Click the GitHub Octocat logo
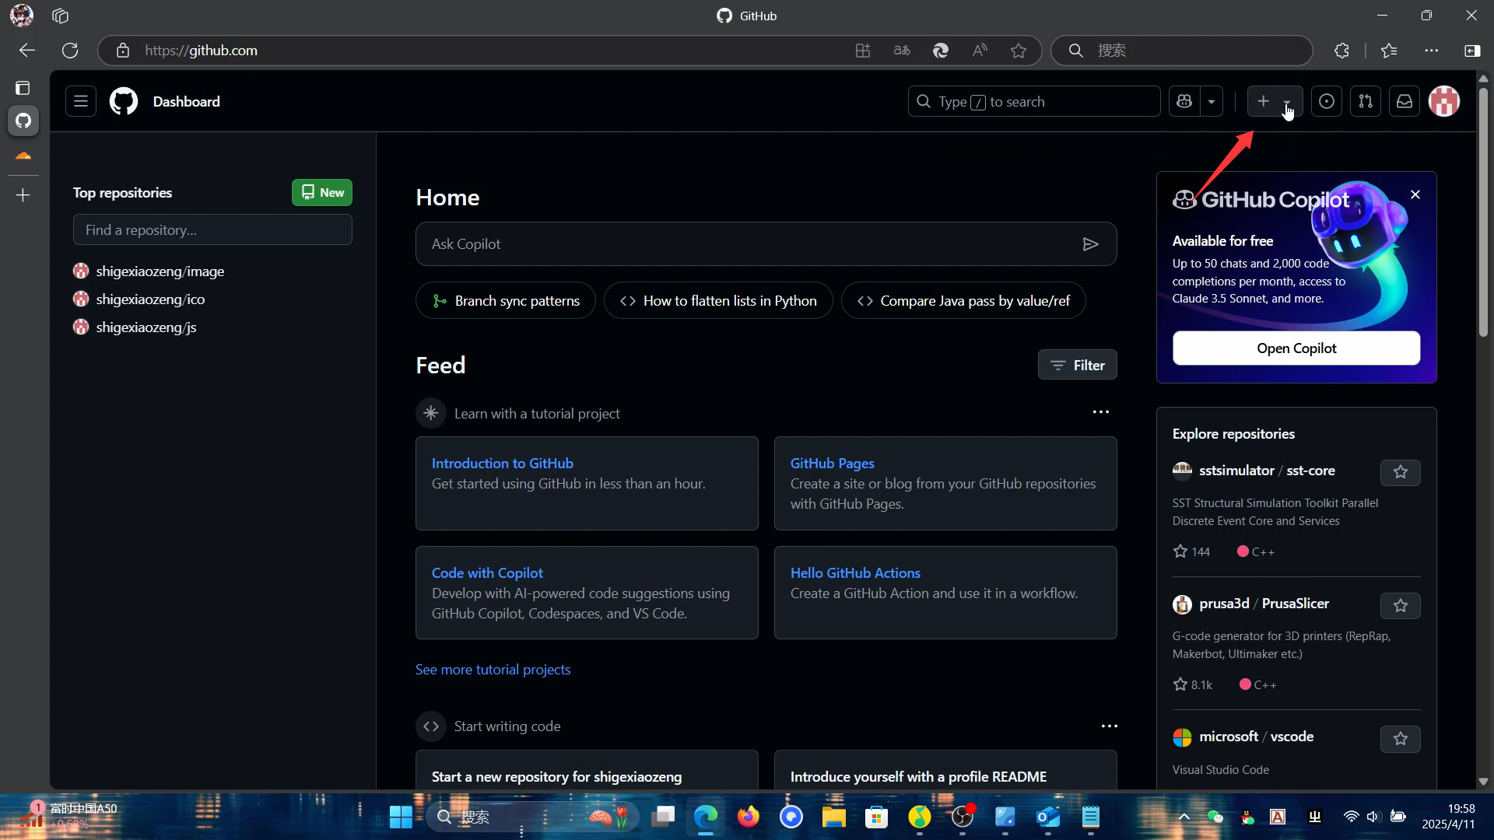1494x840 pixels. click(124, 101)
